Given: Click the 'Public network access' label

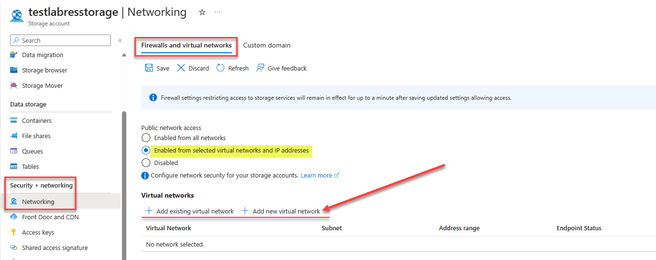Looking at the screenshot, I should (171, 128).
